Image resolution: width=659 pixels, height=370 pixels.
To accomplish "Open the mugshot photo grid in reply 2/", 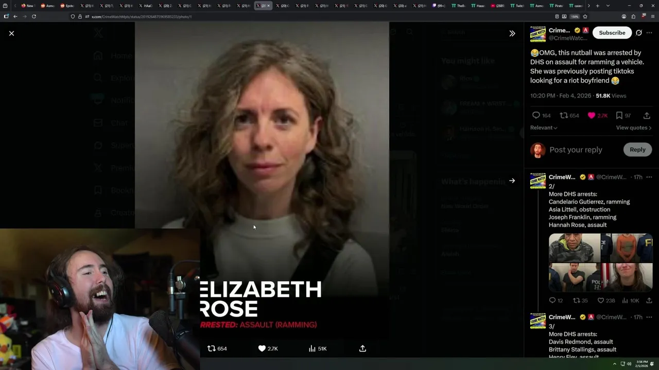I will coord(601,263).
